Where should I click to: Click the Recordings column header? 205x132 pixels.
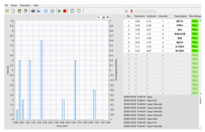pos(195,16)
